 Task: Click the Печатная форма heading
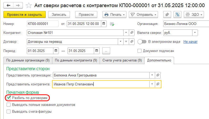(x=23, y=92)
